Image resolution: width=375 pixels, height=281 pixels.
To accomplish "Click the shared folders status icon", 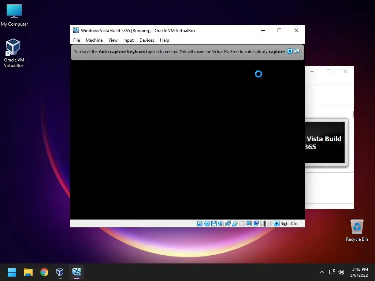I will (242, 224).
